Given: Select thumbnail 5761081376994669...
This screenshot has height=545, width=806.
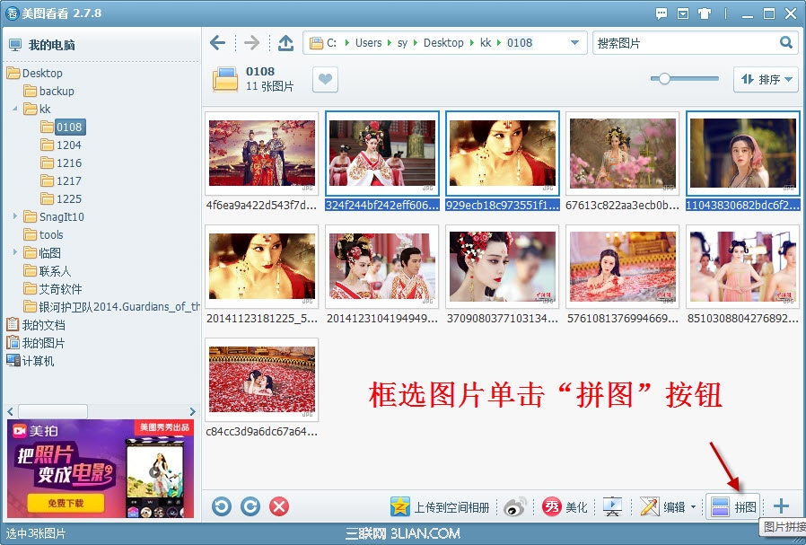Looking at the screenshot, I should pos(623,267).
